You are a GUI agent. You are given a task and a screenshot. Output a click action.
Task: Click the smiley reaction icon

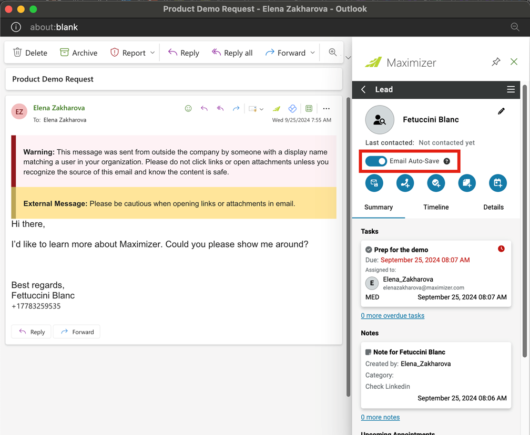click(188, 108)
